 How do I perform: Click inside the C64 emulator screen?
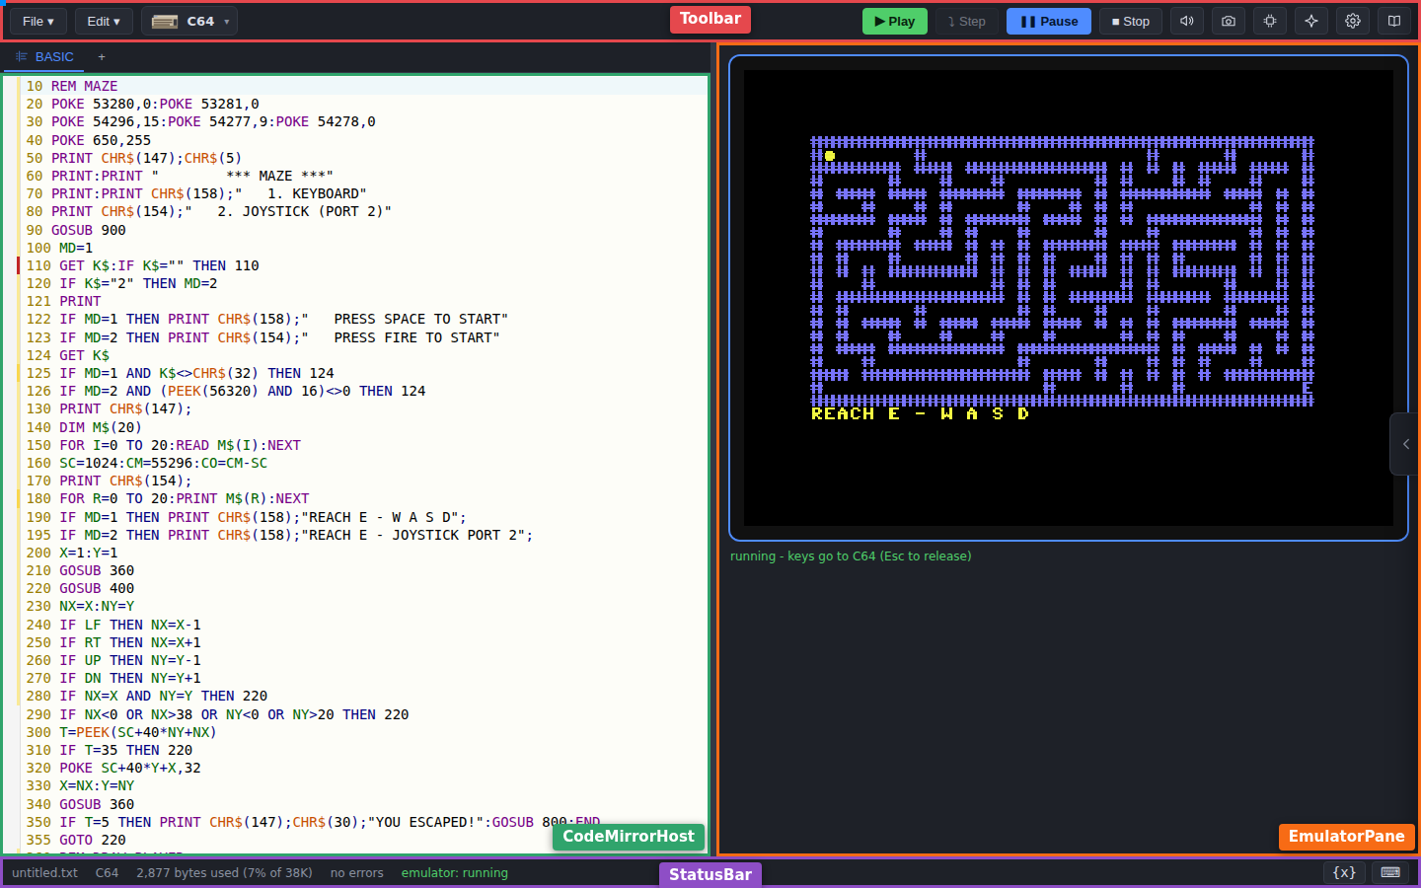coord(1069,298)
